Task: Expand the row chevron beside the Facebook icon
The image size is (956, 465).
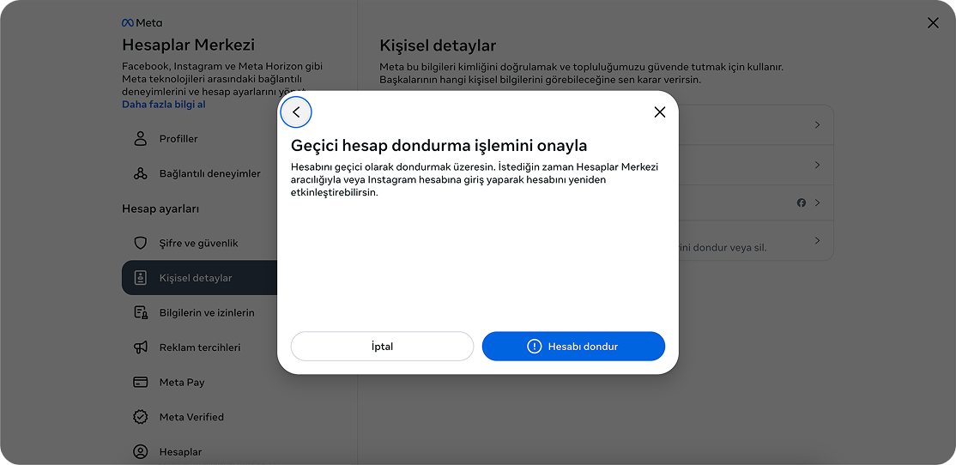Action: 818,202
